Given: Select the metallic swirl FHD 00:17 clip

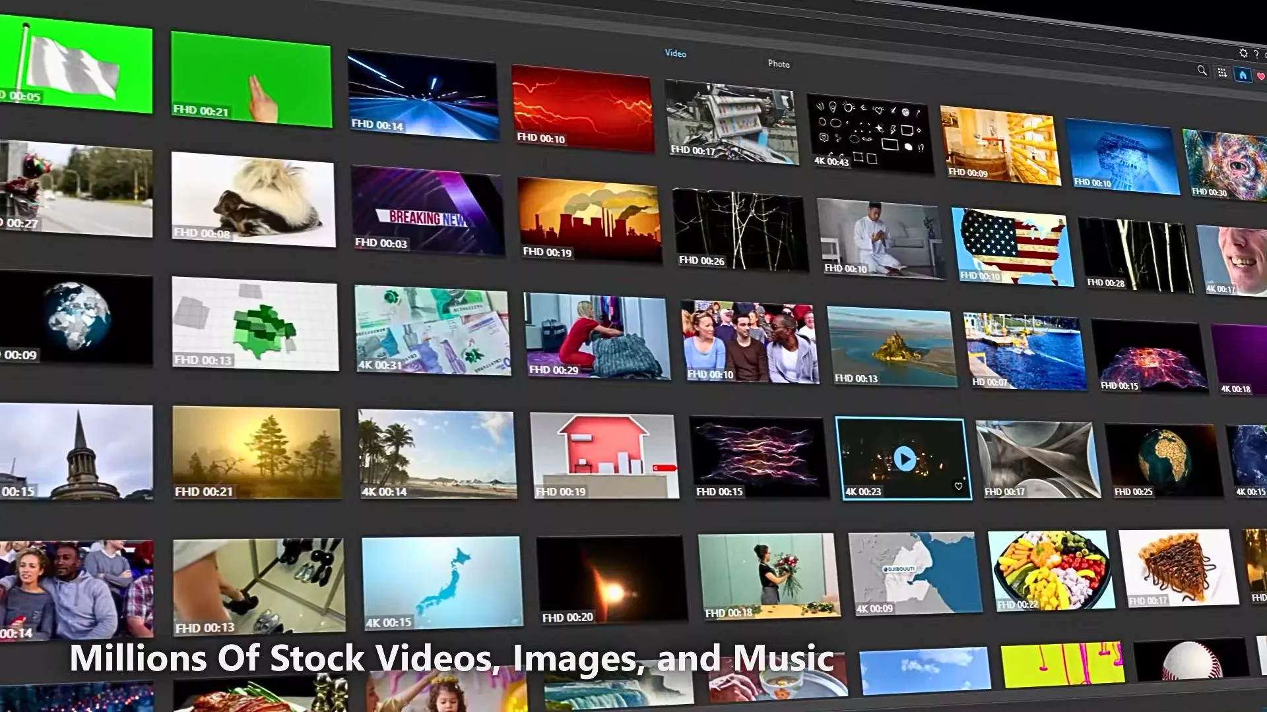Looking at the screenshot, I should (x=1038, y=459).
